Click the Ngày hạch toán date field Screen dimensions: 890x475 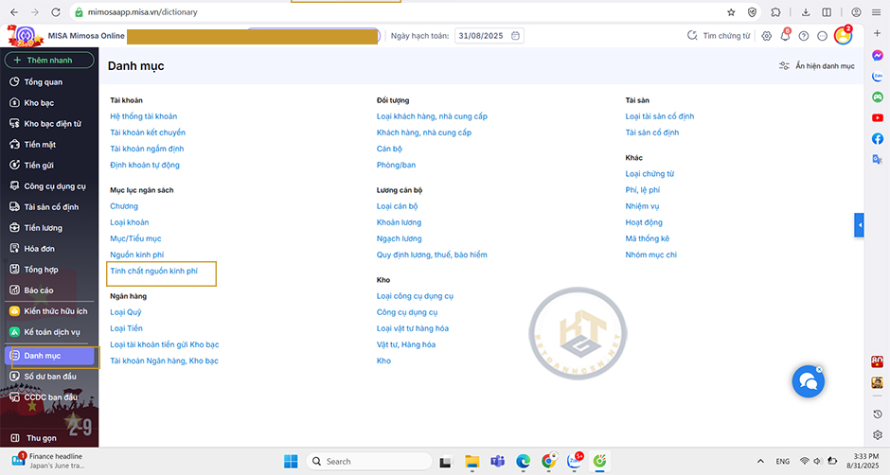pyautogui.click(x=482, y=36)
